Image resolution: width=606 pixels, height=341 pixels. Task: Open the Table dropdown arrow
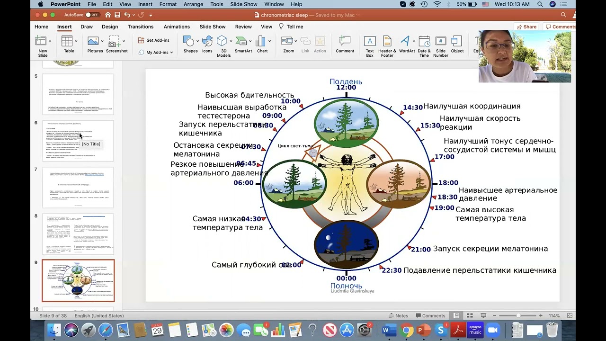pyautogui.click(x=76, y=42)
